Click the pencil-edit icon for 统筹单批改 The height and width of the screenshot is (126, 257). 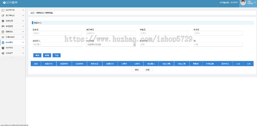[x=3, y=16]
